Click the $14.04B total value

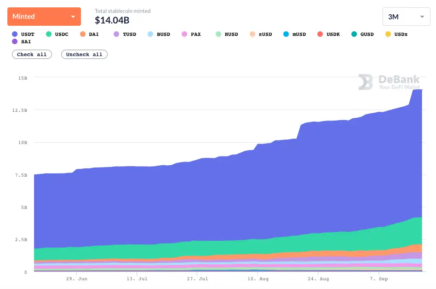(112, 20)
